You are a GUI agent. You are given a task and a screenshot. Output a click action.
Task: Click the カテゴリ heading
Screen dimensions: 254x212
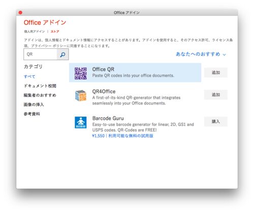tap(33, 67)
